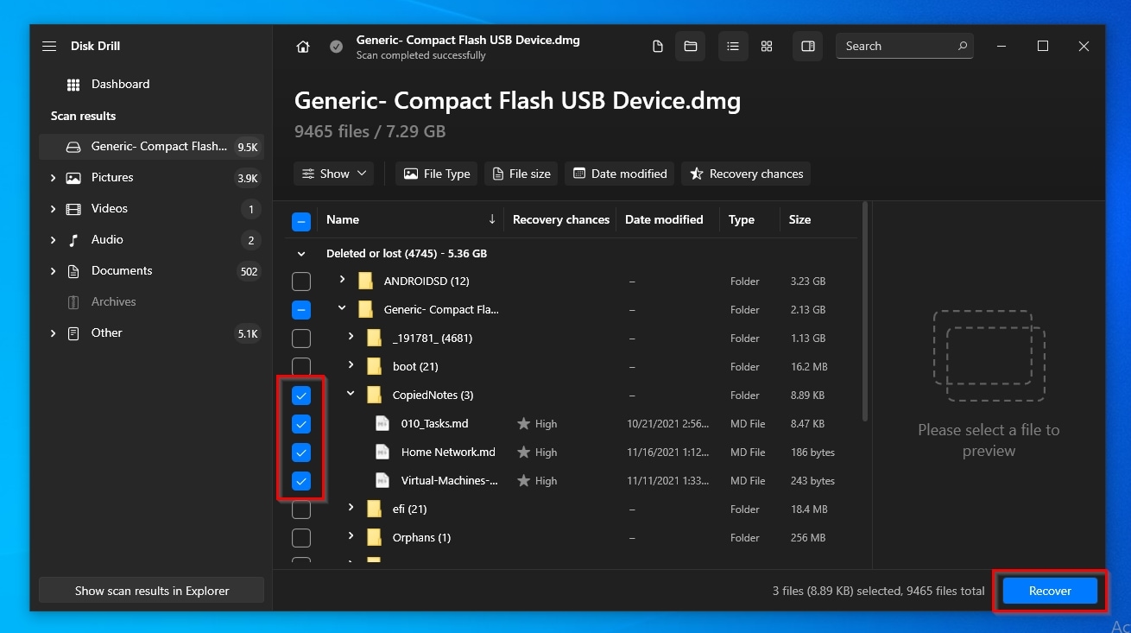1131x633 pixels.
Task: Expand Other sidebar item
Action: click(53, 333)
